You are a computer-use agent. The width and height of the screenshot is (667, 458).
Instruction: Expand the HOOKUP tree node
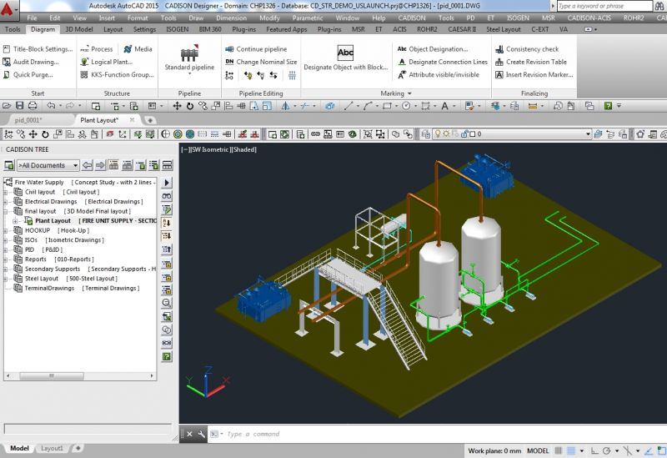coord(6,231)
